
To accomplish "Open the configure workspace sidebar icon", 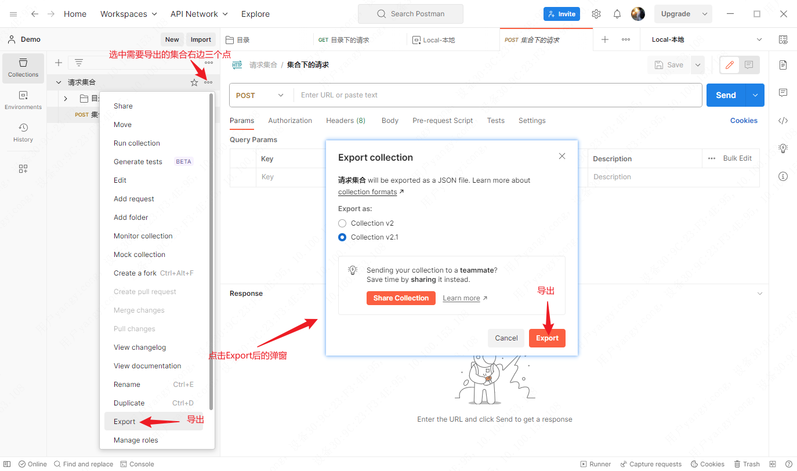I will tap(23, 169).
